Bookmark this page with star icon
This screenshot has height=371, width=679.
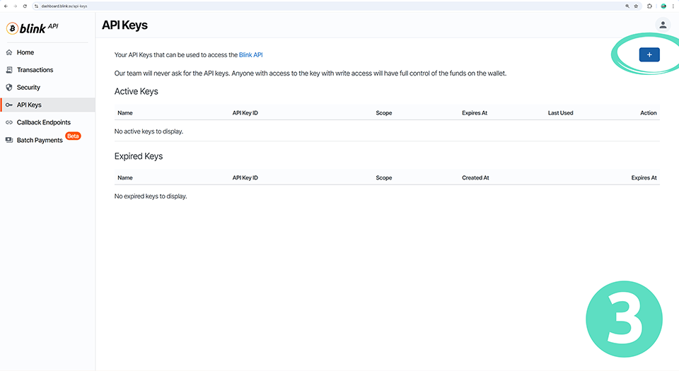click(x=636, y=6)
